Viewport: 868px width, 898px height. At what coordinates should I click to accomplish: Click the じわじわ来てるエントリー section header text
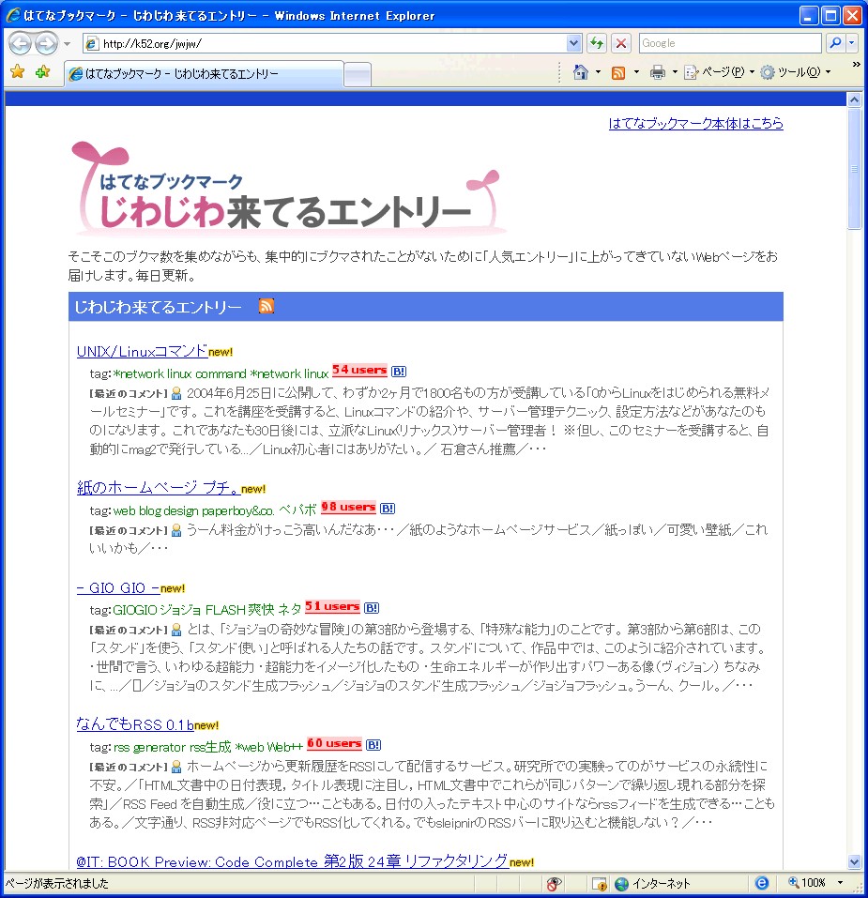[158, 307]
